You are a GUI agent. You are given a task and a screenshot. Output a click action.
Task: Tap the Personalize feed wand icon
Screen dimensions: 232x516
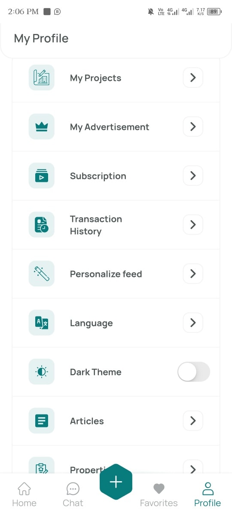point(42,273)
